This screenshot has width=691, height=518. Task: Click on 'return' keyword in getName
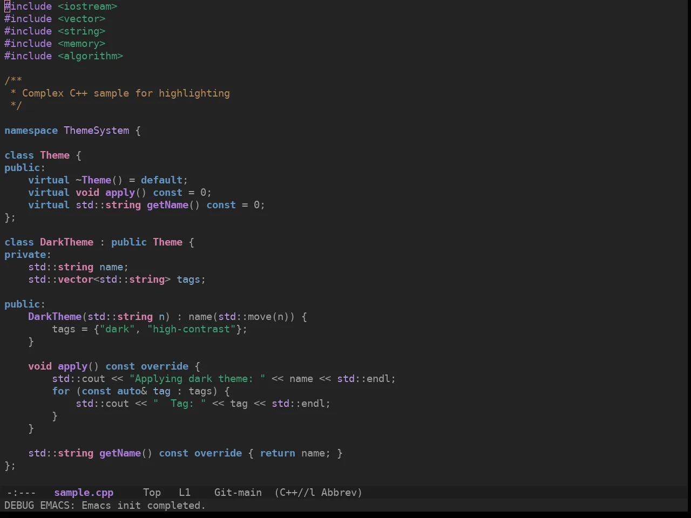point(277,453)
